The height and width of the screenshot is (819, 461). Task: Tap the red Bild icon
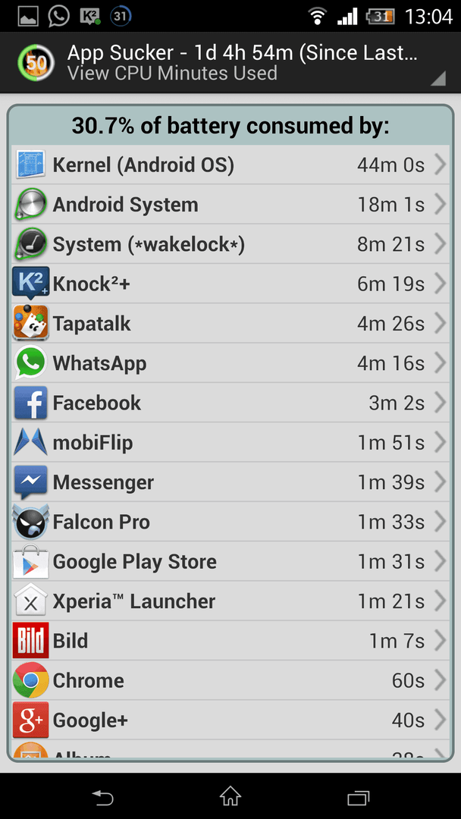coord(31,641)
